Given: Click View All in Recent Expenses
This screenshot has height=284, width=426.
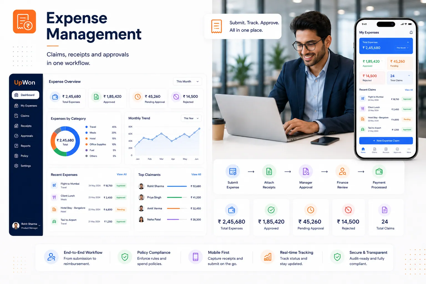Looking at the screenshot, I should pos(121,174).
